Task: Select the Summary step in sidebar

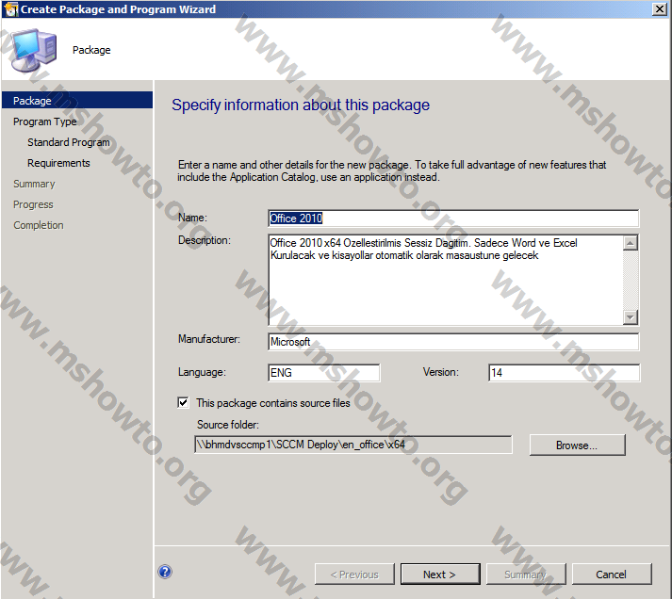Action: [x=34, y=184]
